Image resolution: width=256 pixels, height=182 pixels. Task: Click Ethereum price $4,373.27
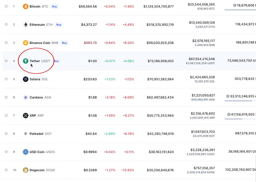coord(89,25)
